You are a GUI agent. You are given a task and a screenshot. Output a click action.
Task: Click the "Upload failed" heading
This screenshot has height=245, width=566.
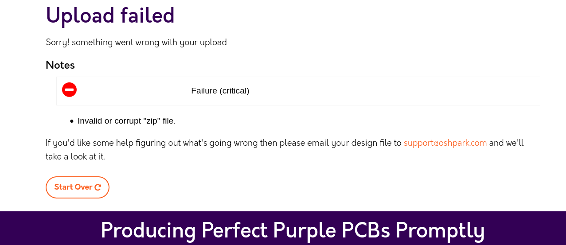(110, 16)
